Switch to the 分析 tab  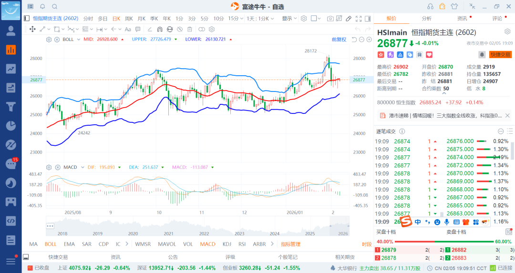[x=426, y=19]
